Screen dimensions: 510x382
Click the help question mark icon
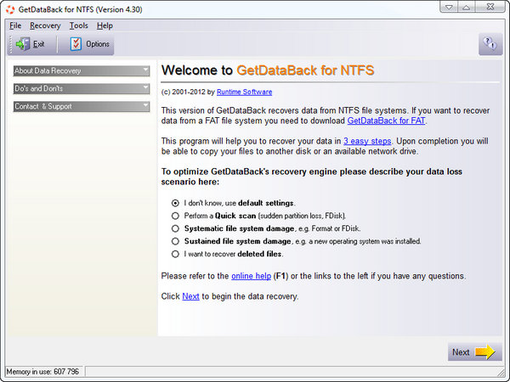pos(490,44)
